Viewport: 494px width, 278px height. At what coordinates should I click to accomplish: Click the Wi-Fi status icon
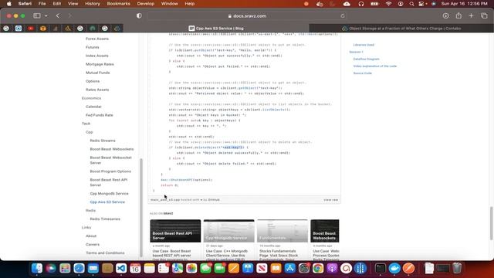[388, 4]
